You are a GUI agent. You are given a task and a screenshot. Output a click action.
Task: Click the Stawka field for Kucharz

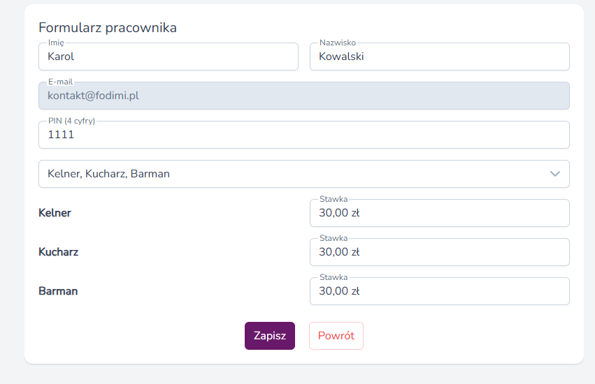[440, 252]
